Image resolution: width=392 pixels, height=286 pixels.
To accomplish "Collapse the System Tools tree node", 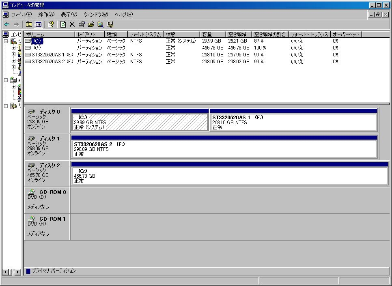I will pos(6,41).
